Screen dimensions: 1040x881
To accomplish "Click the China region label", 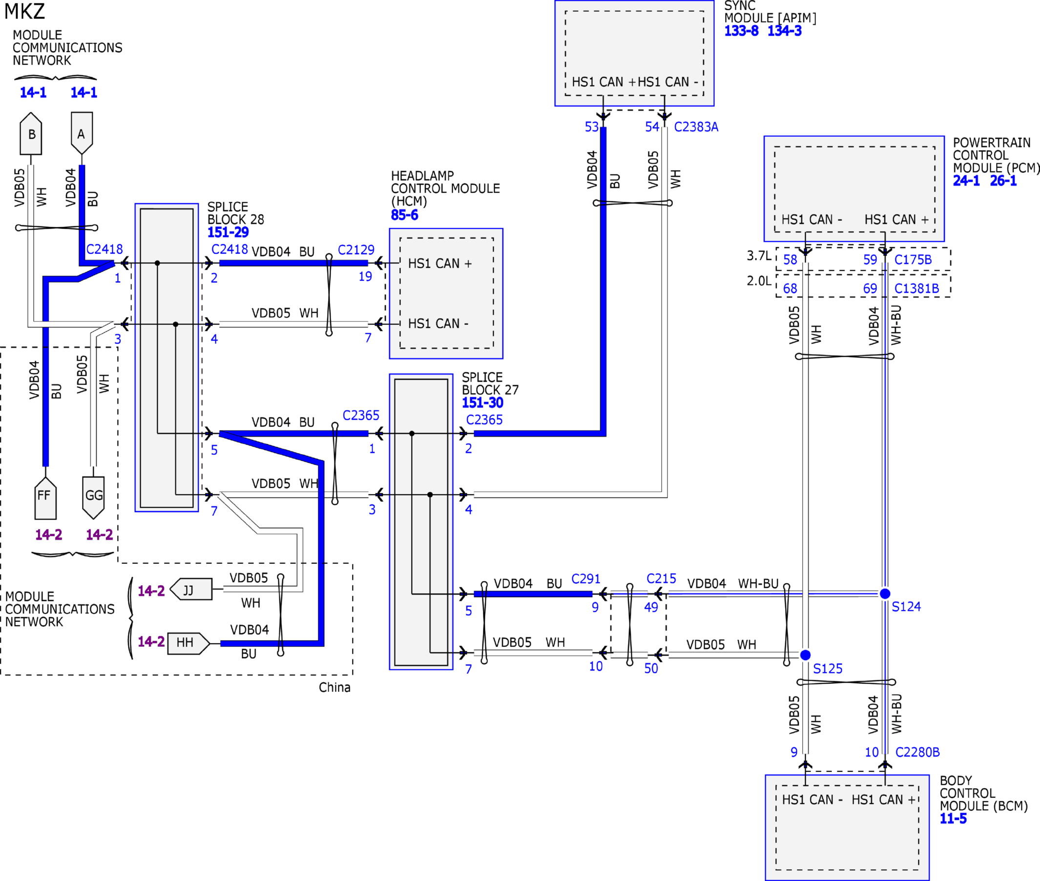I will (x=334, y=688).
